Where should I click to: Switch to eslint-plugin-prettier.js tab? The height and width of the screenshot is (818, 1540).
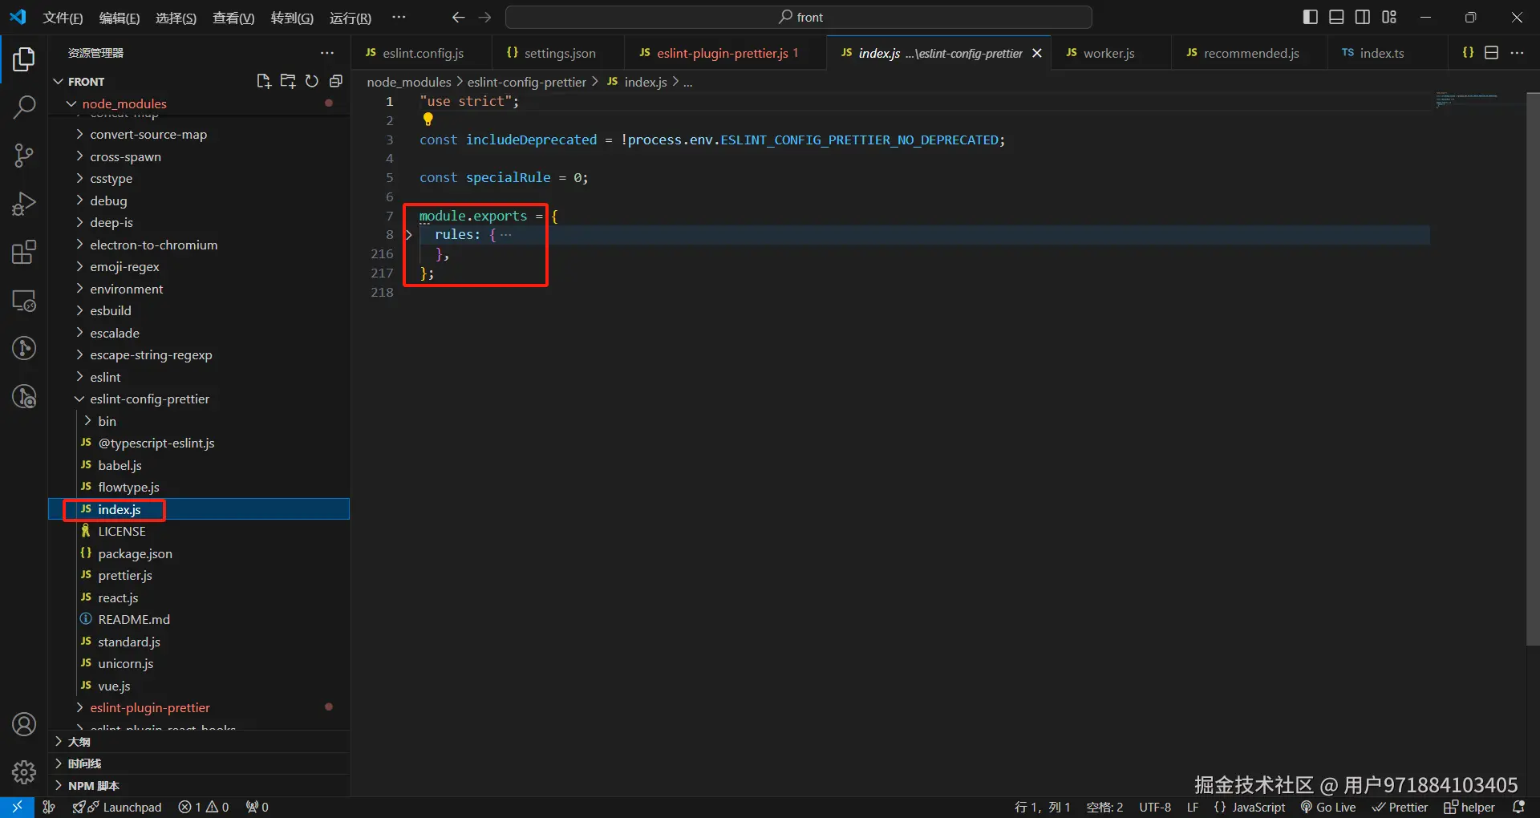725,53
